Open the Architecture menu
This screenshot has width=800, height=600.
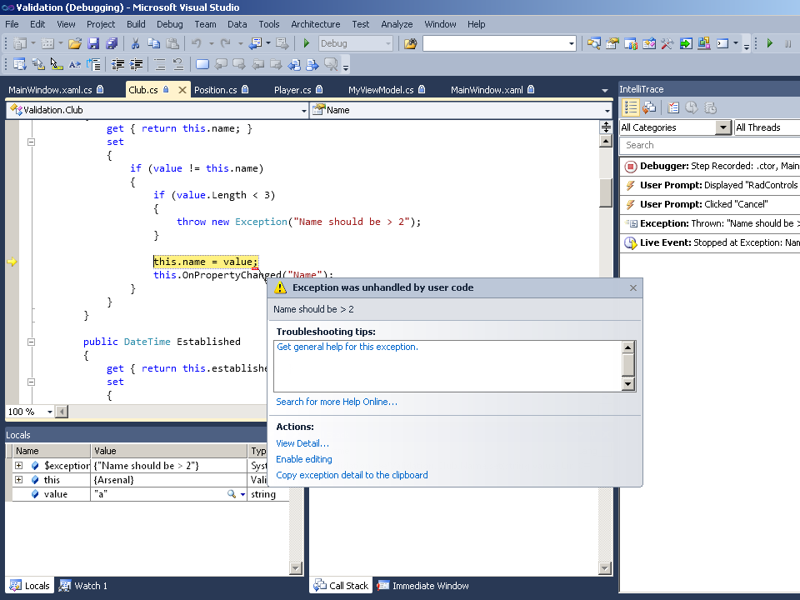pyautogui.click(x=315, y=24)
